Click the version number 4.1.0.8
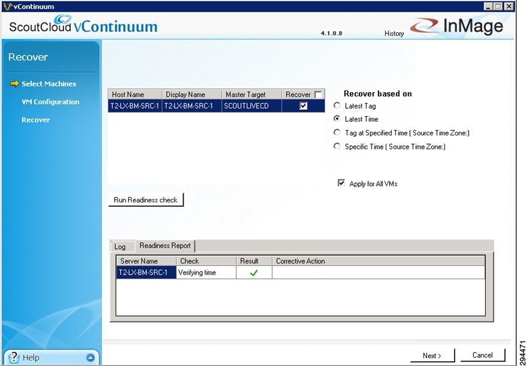The height and width of the screenshot is (366, 526). 331,33
